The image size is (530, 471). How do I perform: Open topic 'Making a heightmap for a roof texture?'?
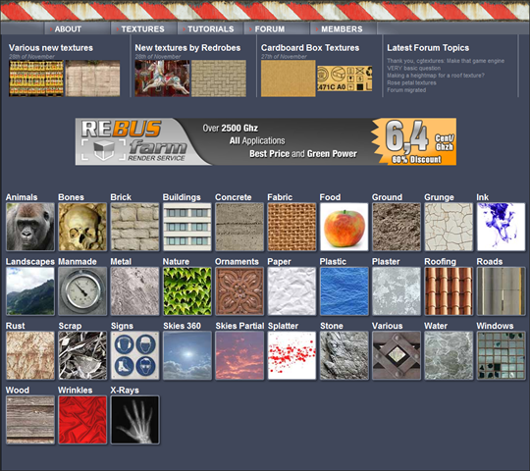click(x=436, y=76)
